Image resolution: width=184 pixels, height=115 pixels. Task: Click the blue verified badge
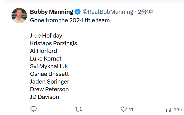pos(78,12)
